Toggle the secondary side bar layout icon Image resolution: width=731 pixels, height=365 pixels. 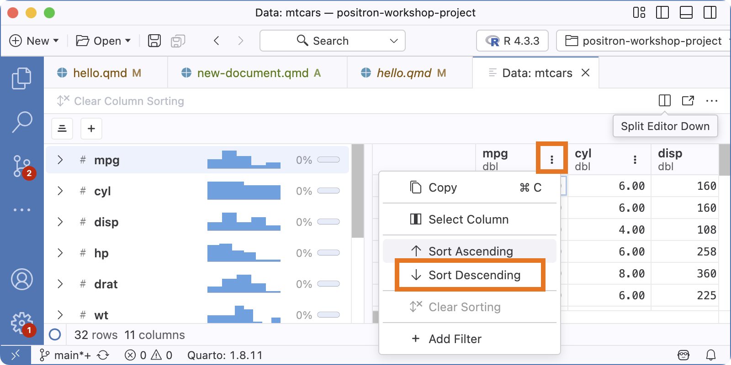(710, 12)
